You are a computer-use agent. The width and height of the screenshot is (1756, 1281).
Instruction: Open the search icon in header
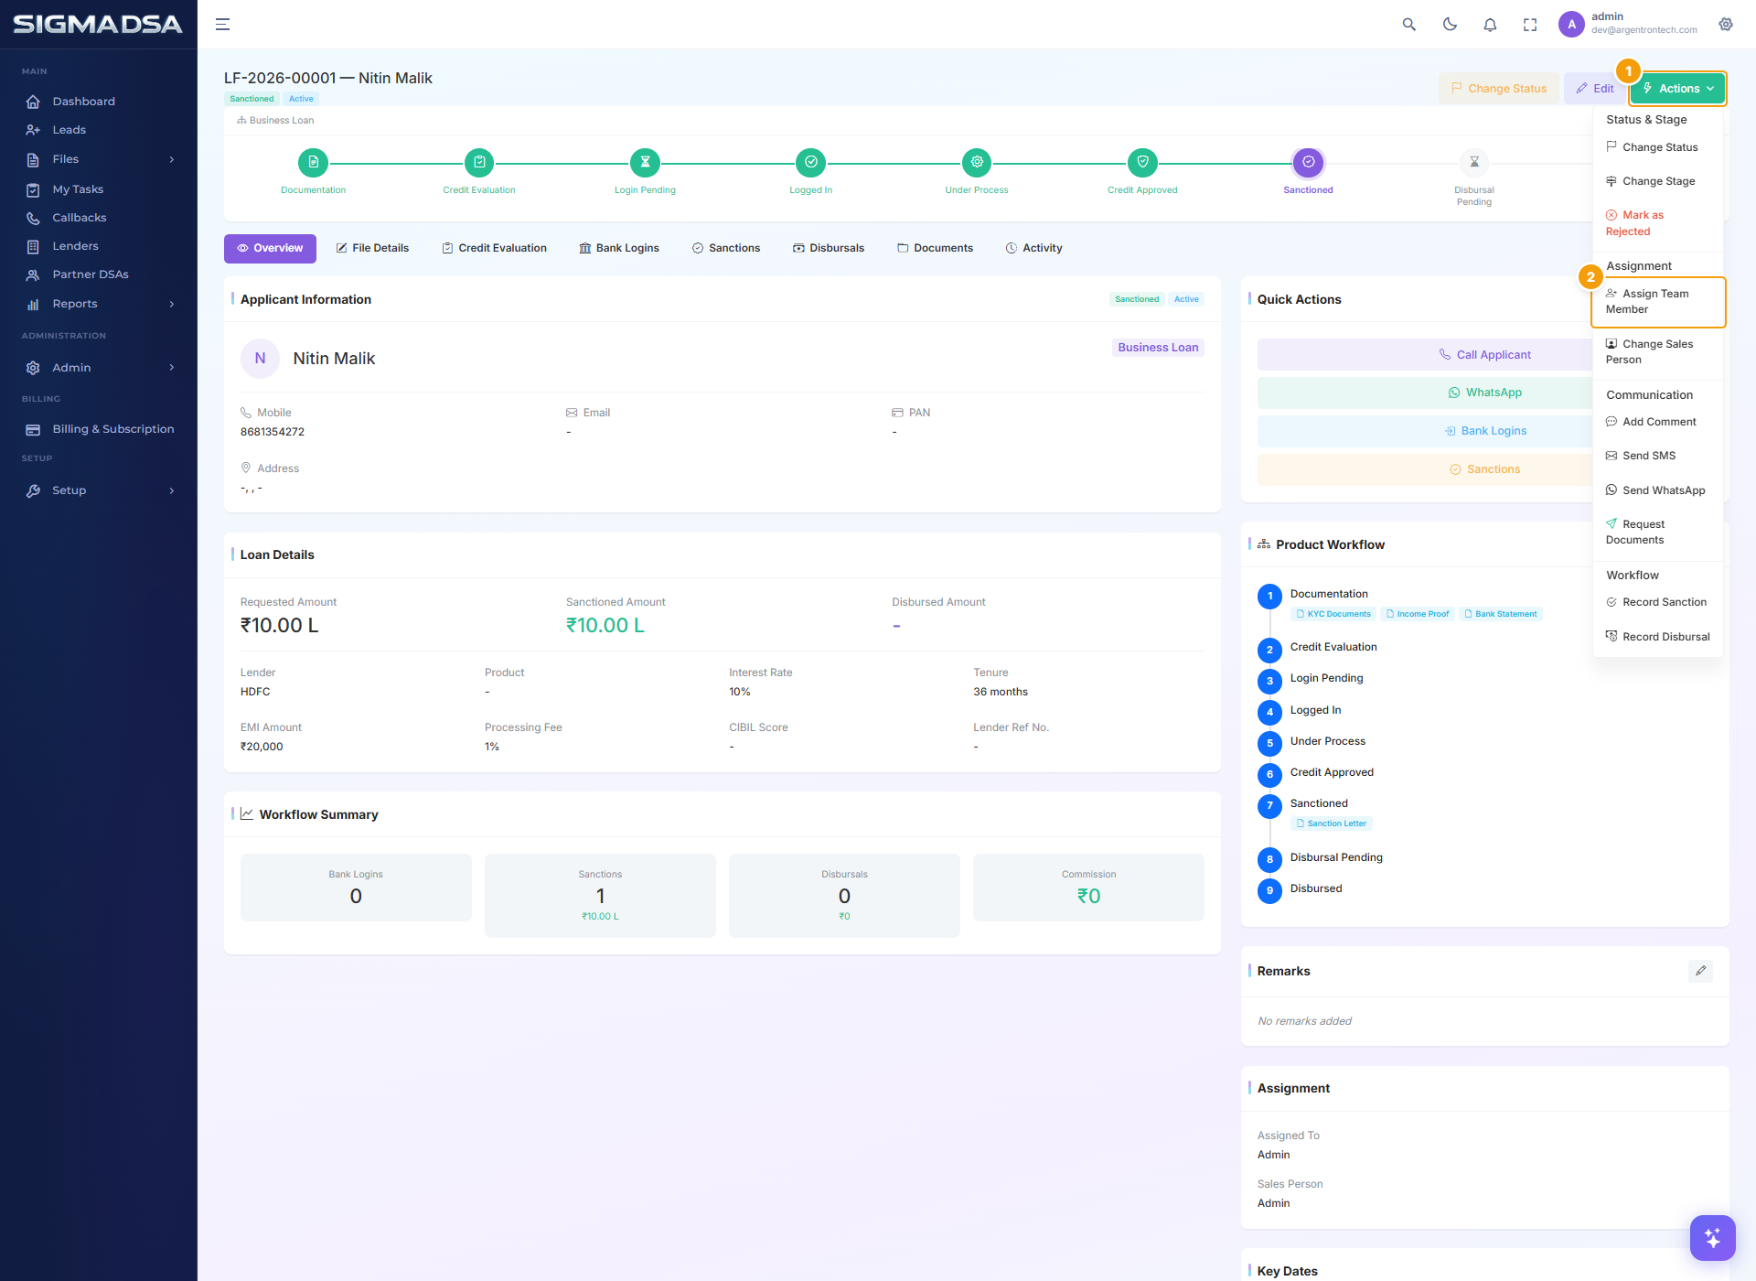pyautogui.click(x=1408, y=25)
